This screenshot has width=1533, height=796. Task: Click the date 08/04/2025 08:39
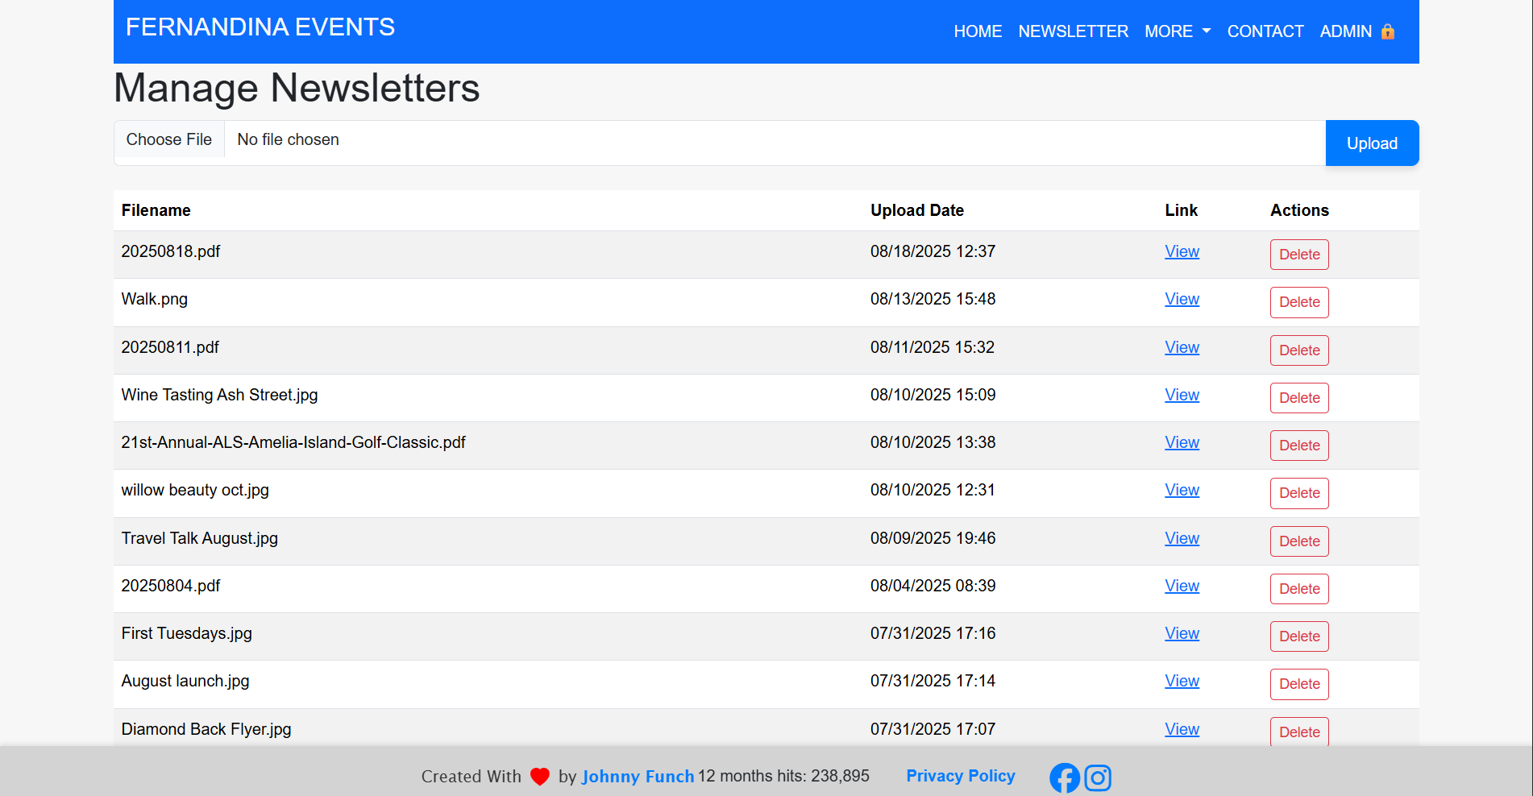(x=933, y=586)
